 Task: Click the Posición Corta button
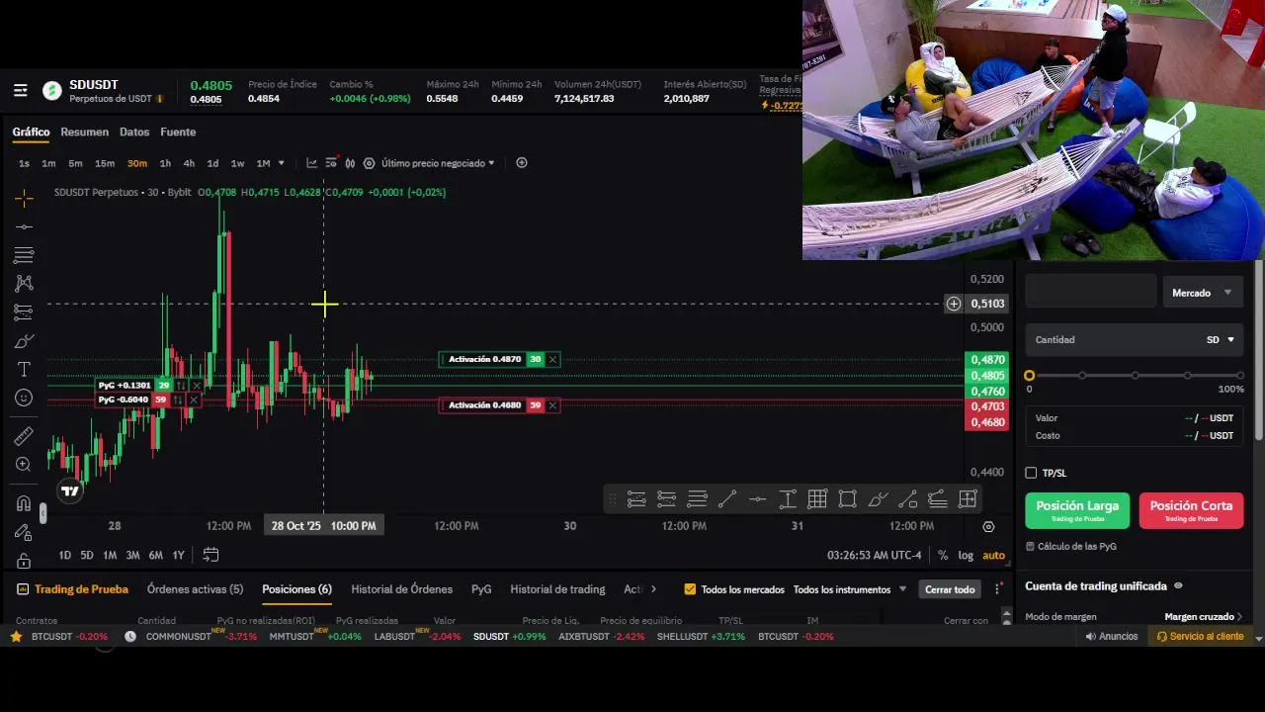pyautogui.click(x=1191, y=510)
